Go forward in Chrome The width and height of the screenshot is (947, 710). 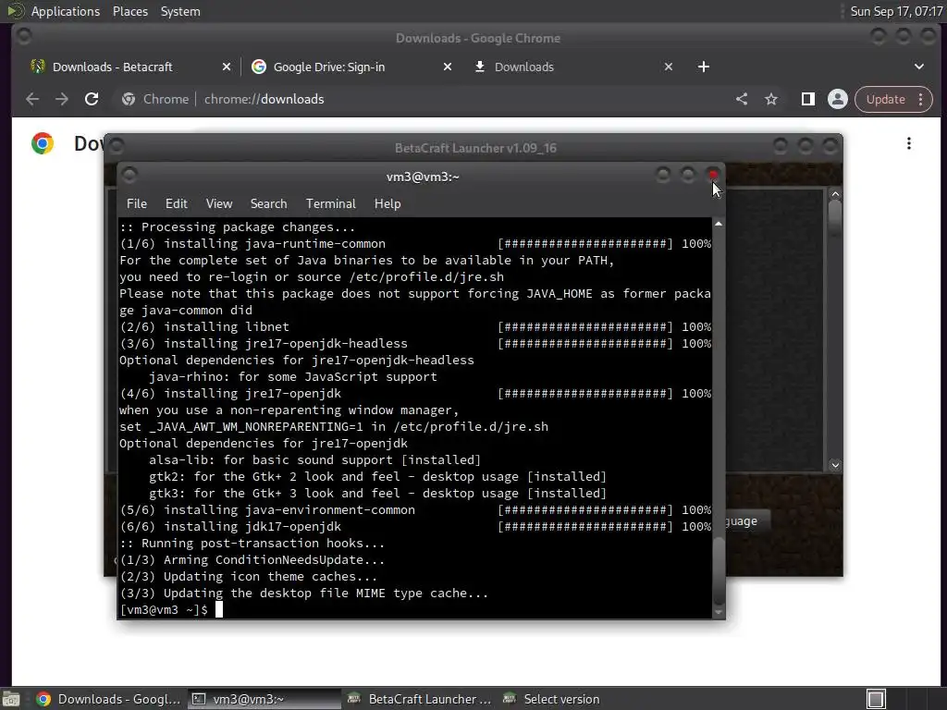pyautogui.click(x=62, y=99)
